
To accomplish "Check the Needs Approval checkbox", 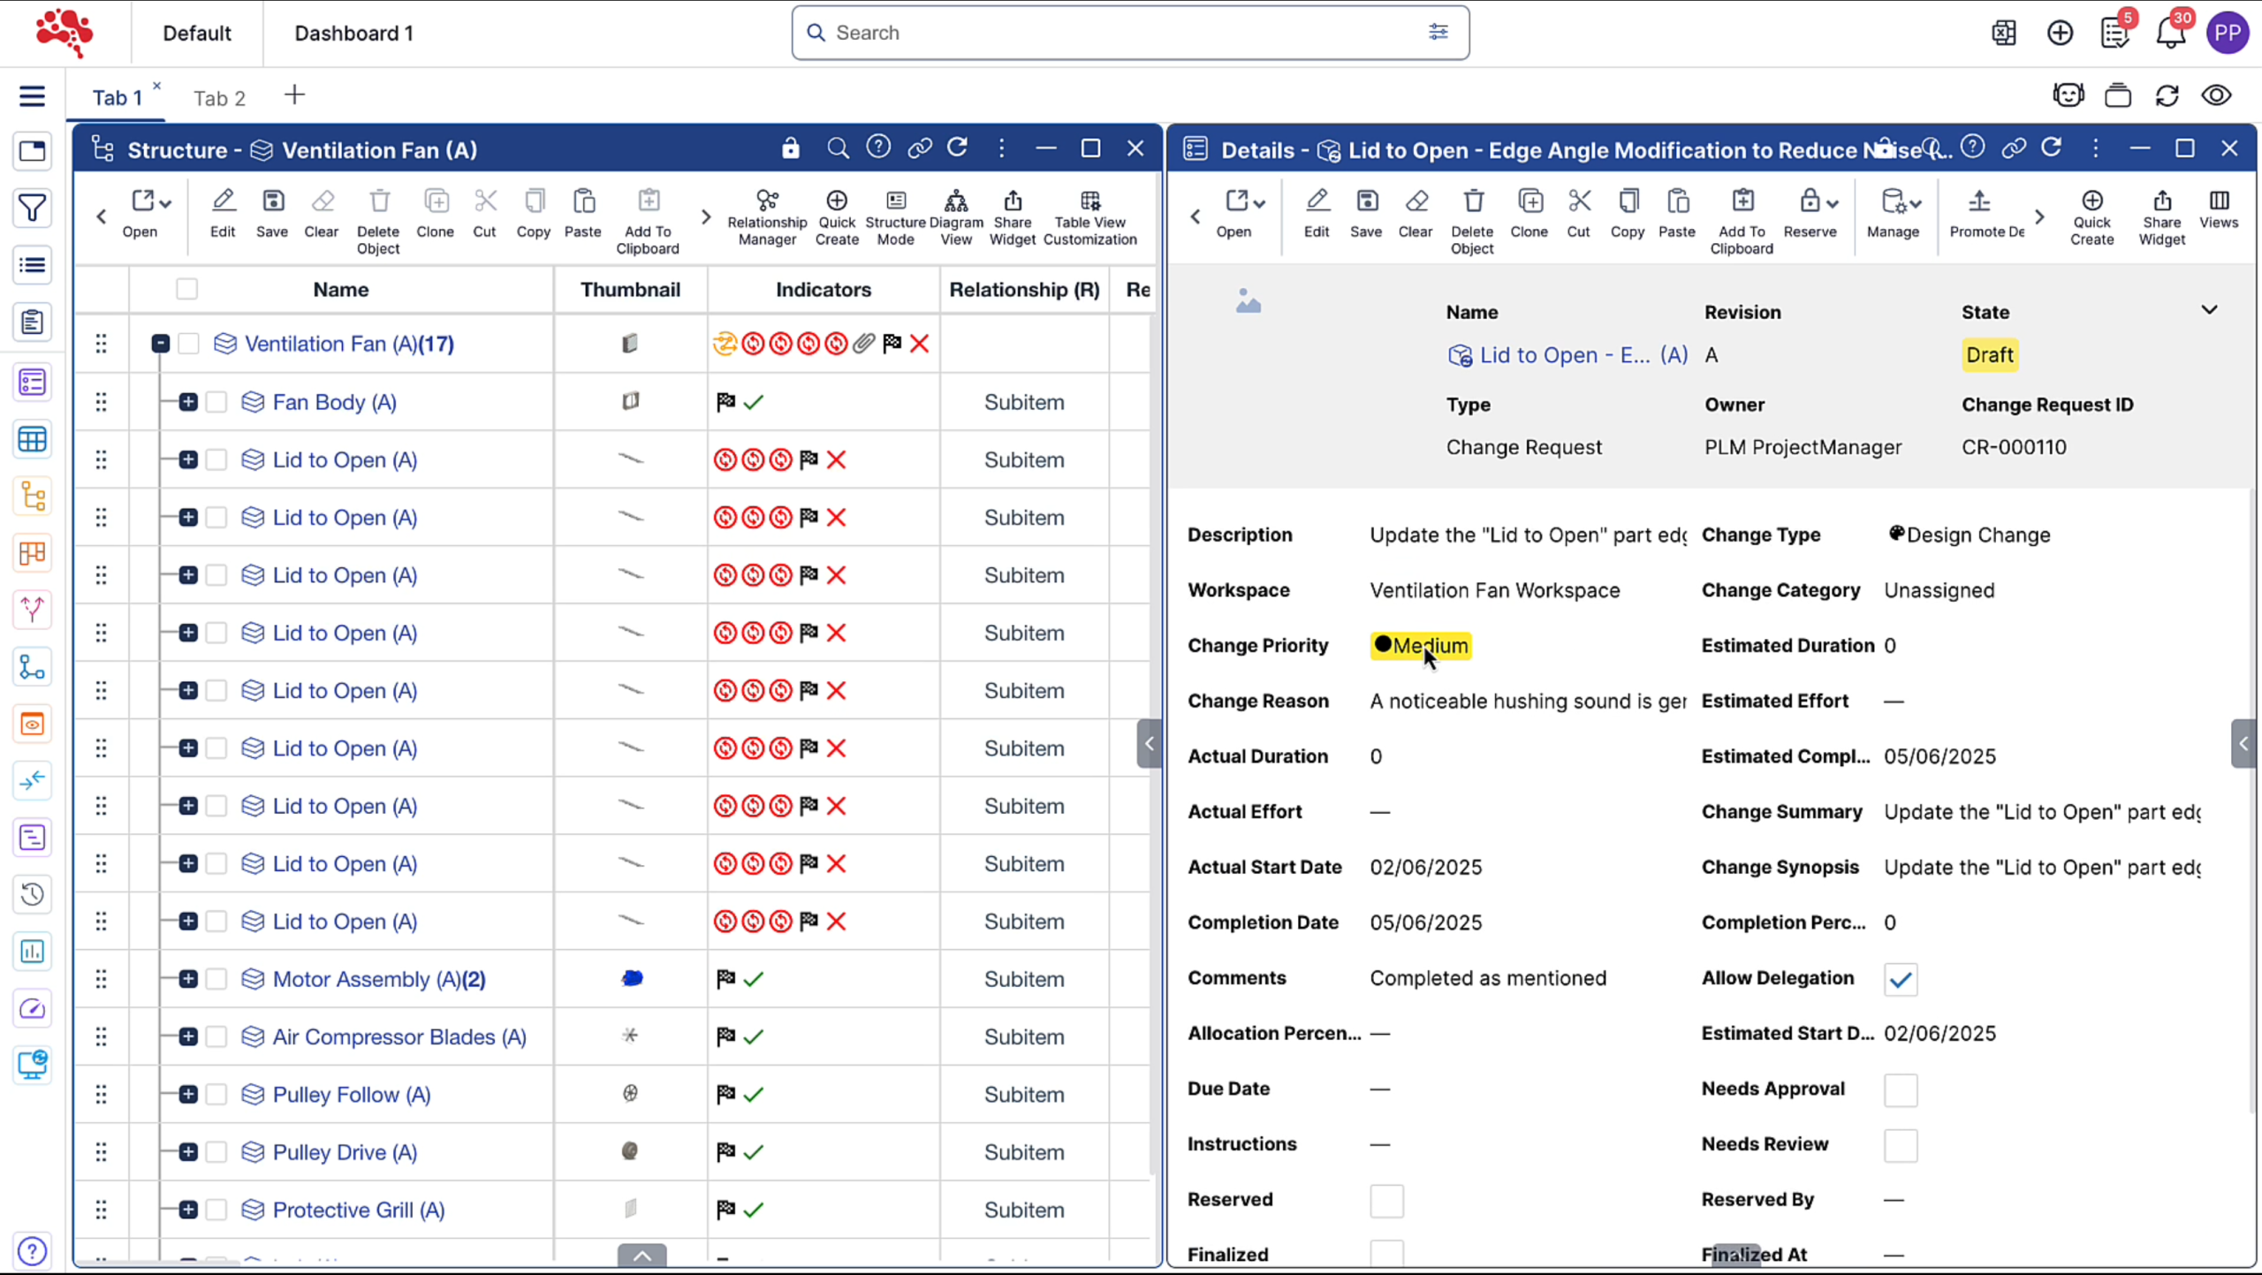I will [x=1900, y=1089].
